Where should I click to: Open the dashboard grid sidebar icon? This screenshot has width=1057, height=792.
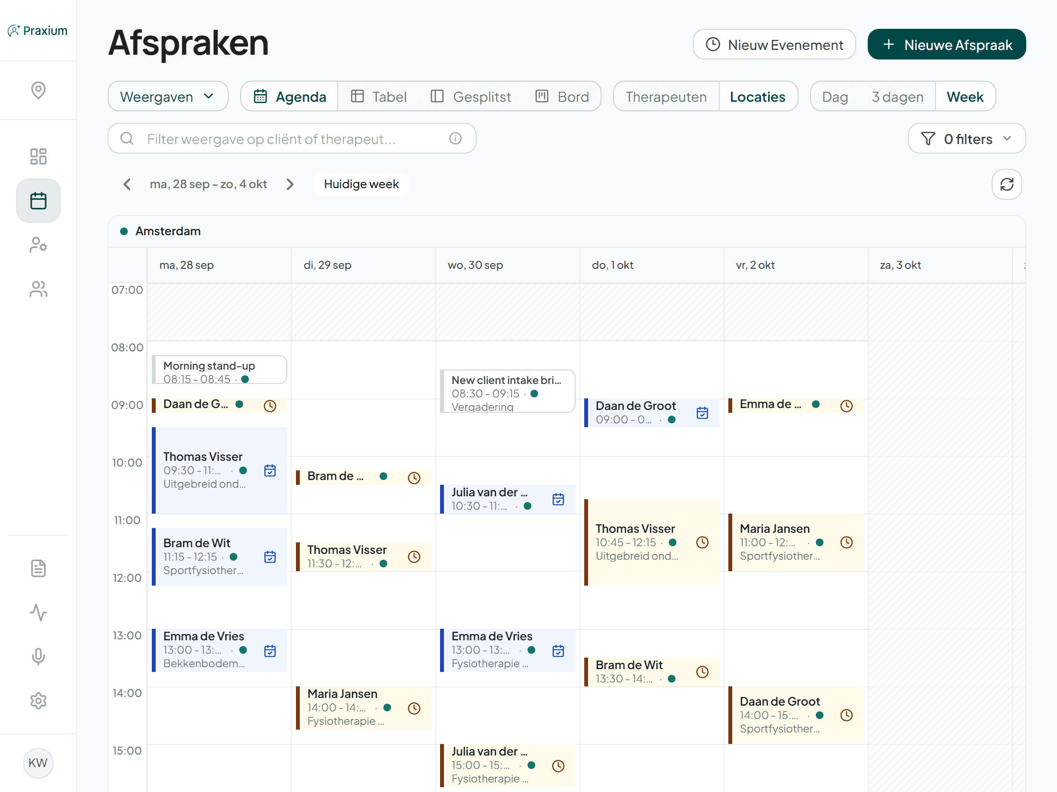click(x=38, y=156)
